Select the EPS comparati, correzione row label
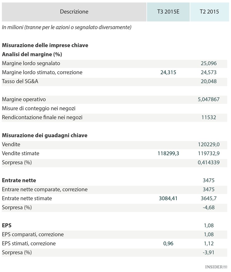The width and height of the screenshot is (231, 272). 33,234
